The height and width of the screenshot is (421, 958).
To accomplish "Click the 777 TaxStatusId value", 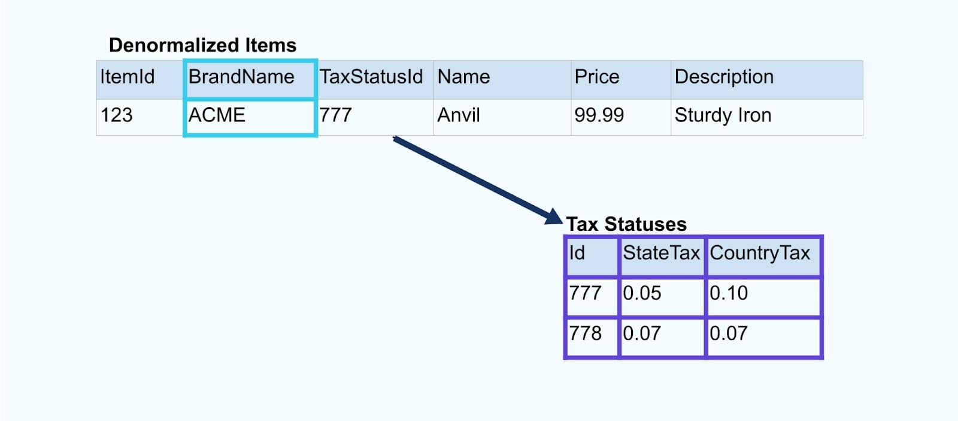I will pos(375,117).
